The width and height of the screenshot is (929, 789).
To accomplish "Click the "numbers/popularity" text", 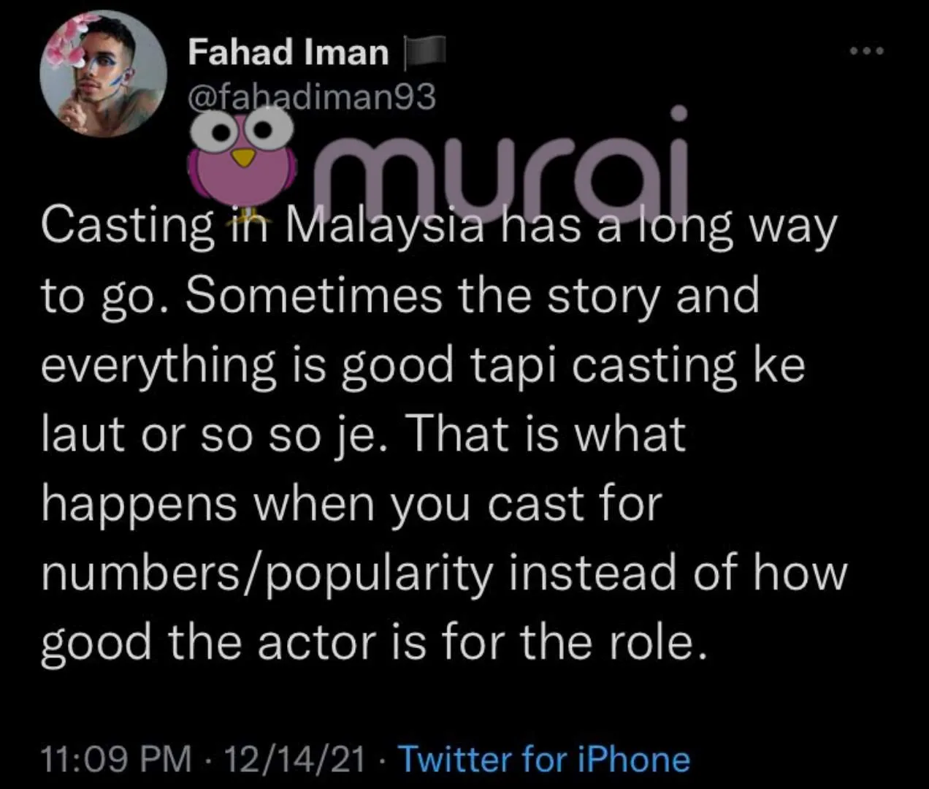I will pos(267,573).
